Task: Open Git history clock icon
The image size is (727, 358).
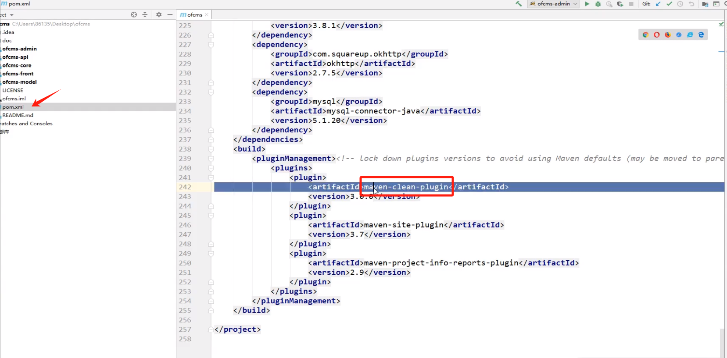Action: click(x=680, y=4)
